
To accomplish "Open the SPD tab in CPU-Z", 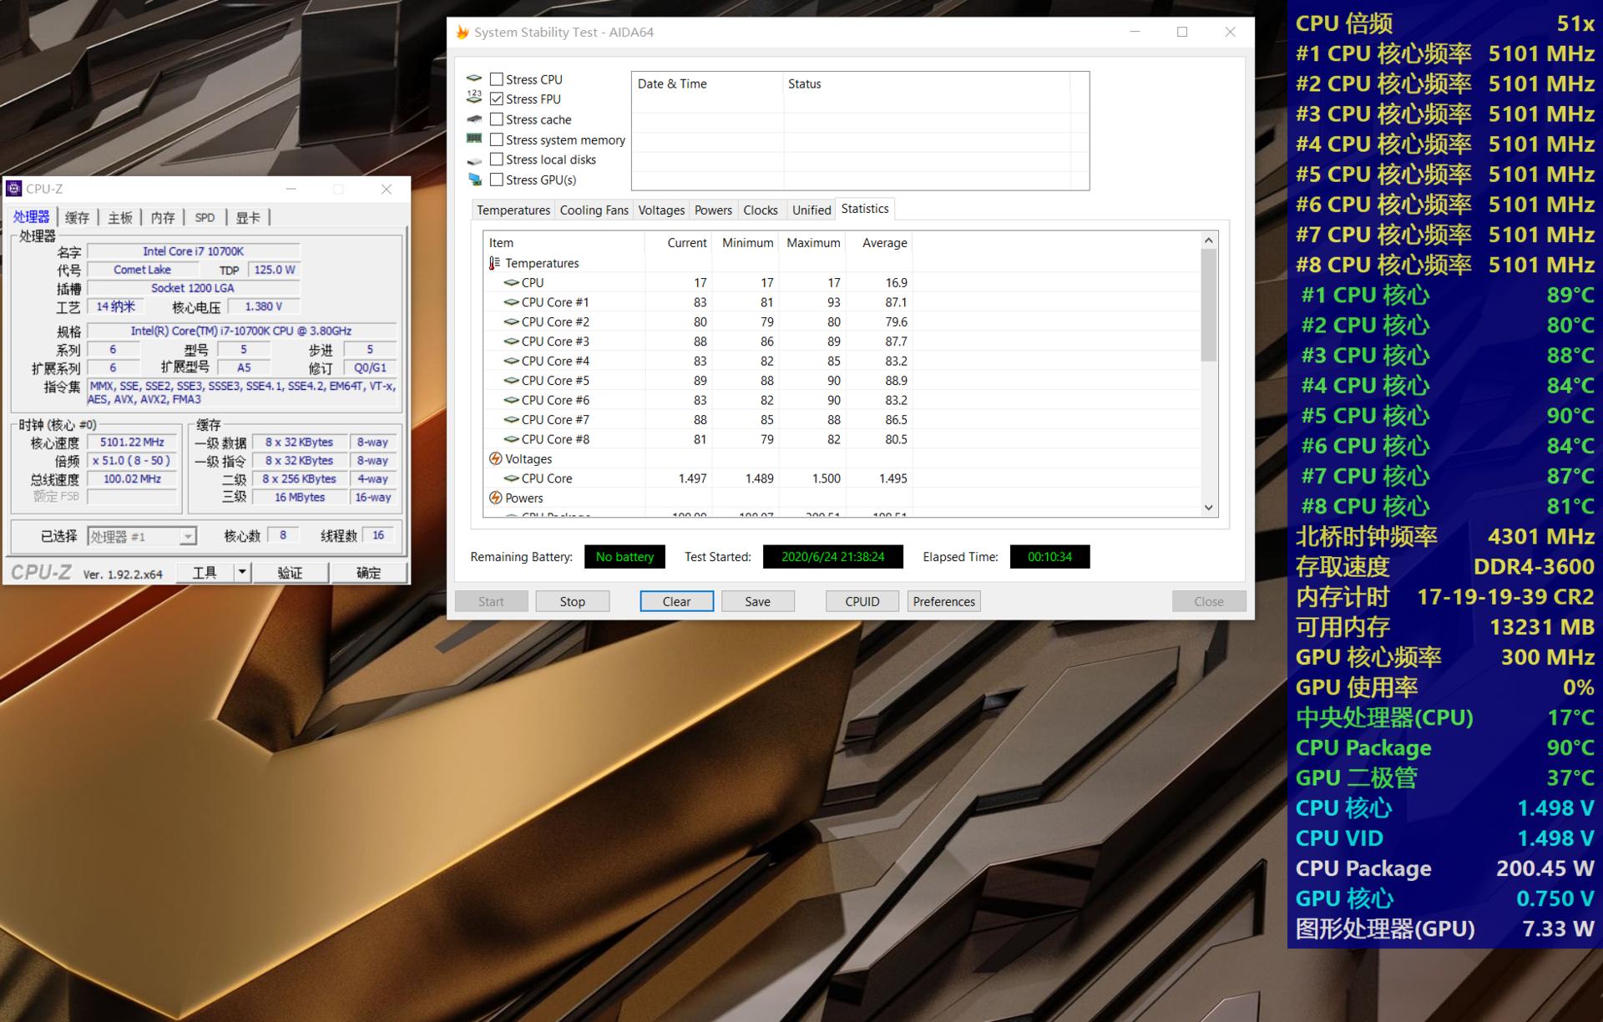I will (205, 218).
